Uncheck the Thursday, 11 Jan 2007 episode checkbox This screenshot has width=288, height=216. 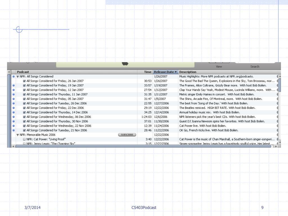[x=24, y=94]
